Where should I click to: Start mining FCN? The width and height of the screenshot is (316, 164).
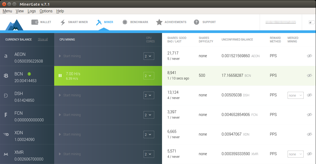pyautogui.click(x=70, y=115)
